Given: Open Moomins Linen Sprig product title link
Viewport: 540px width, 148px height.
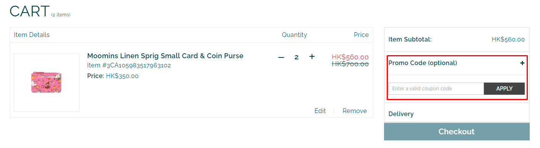Looking at the screenshot, I should [x=165, y=56].
